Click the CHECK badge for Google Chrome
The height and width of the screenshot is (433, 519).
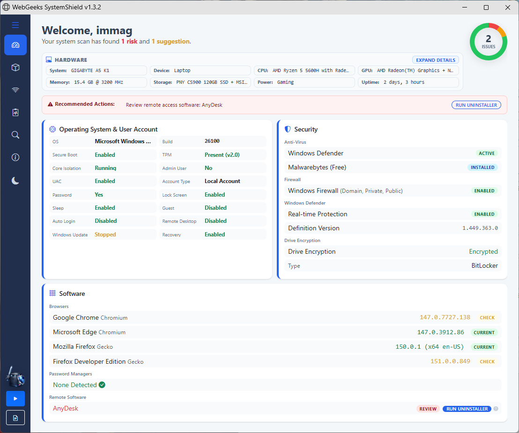487,317
